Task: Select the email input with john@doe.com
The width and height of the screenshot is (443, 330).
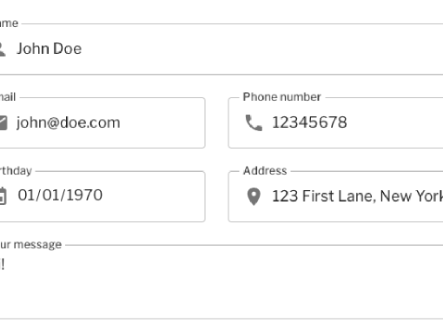Action: point(102,122)
